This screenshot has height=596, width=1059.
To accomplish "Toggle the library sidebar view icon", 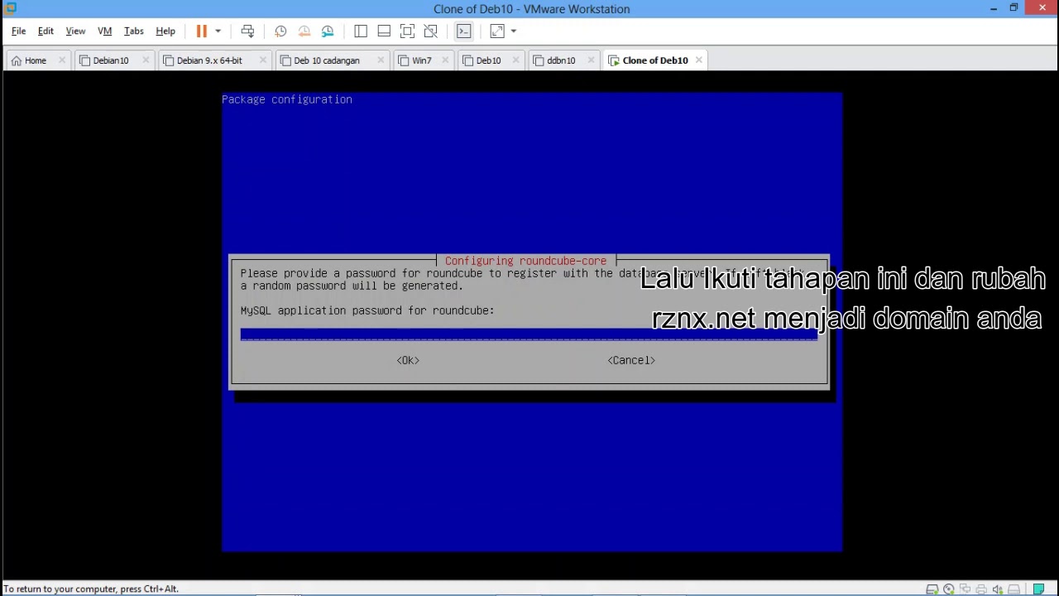I will coord(361,31).
